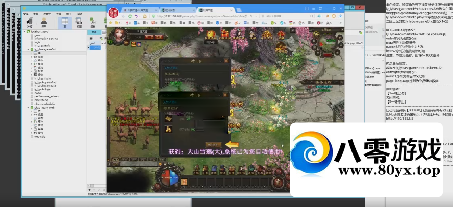Click the 排行榜 ranking icon in game bar
This screenshot has height=207, width=453.
pyautogui.click(x=242, y=169)
